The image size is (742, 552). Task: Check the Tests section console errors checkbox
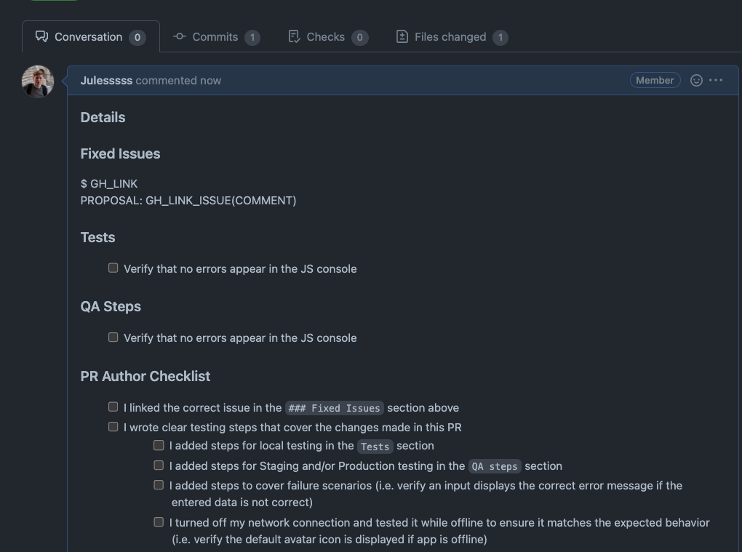(x=113, y=268)
